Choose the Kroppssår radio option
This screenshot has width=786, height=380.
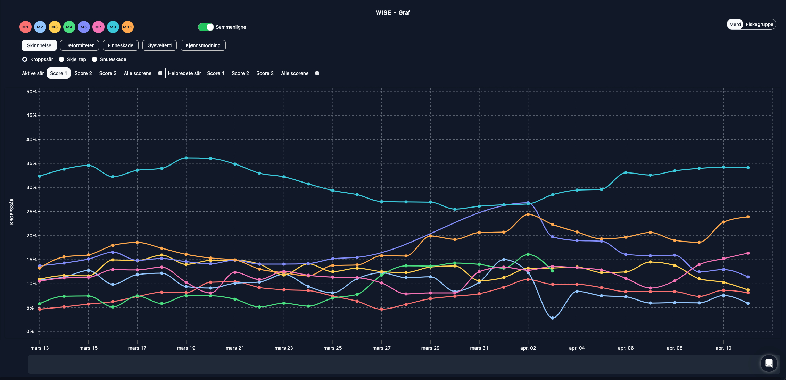(25, 59)
